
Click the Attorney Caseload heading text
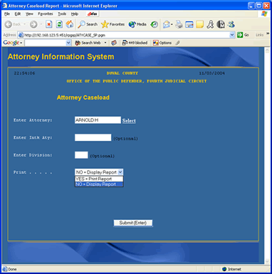83,98
